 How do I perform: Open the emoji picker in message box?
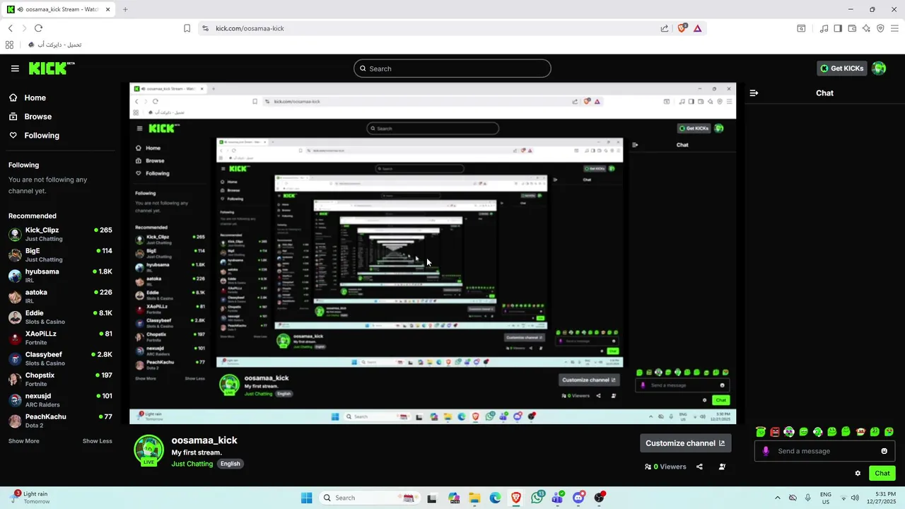tap(884, 451)
